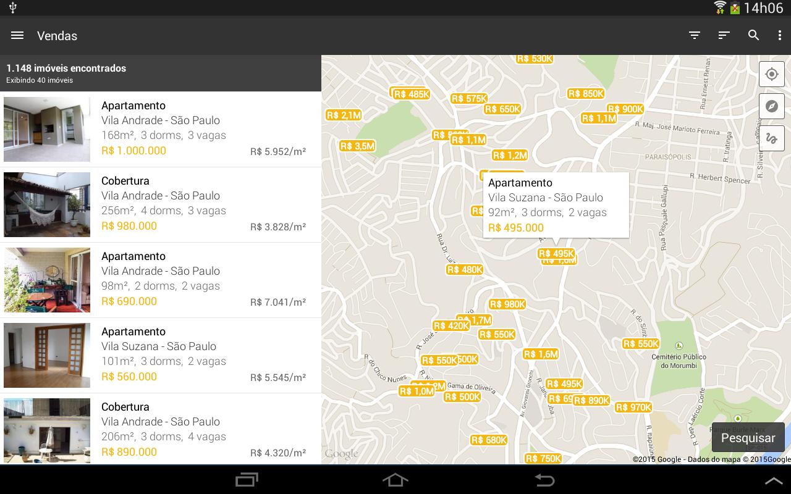Tap the R$ 900K map marker
Viewport: 791px width, 494px height.
pos(625,109)
